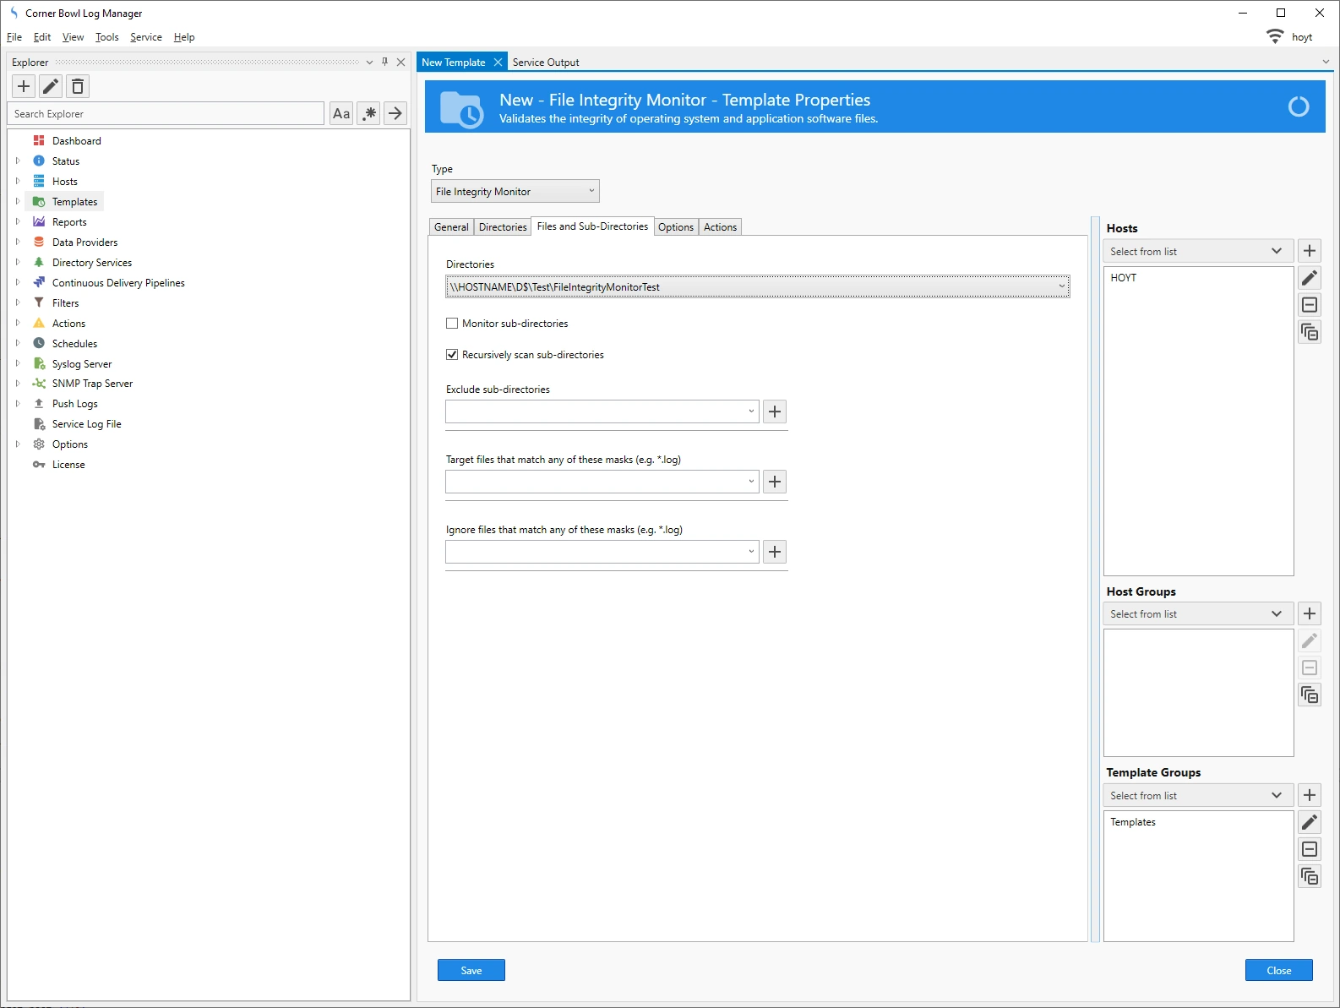Toggle match case (Aa) search option
Screen dimensions: 1340x1008
coord(341,114)
